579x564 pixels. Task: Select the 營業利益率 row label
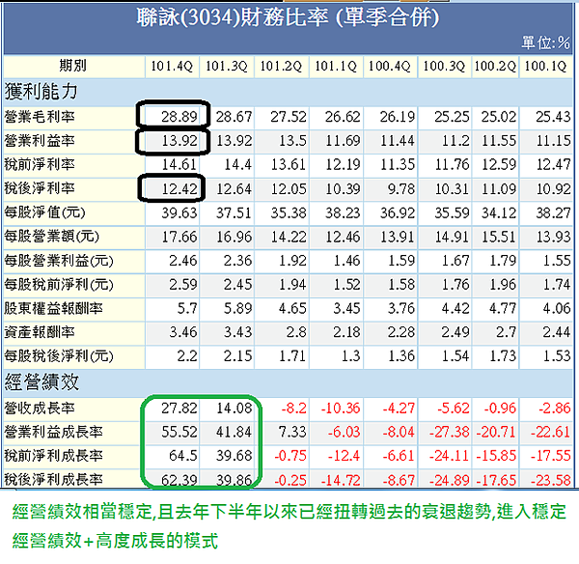click(40, 141)
